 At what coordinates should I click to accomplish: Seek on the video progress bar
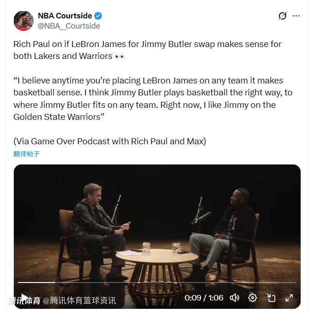coord(157,283)
